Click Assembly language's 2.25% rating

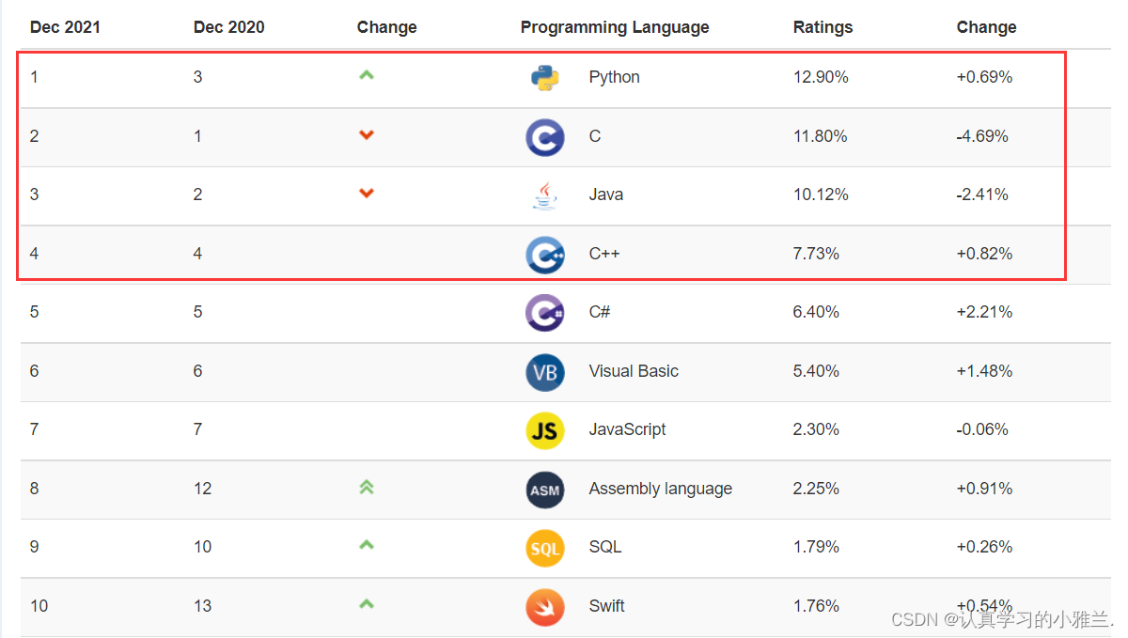pos(817,489)
